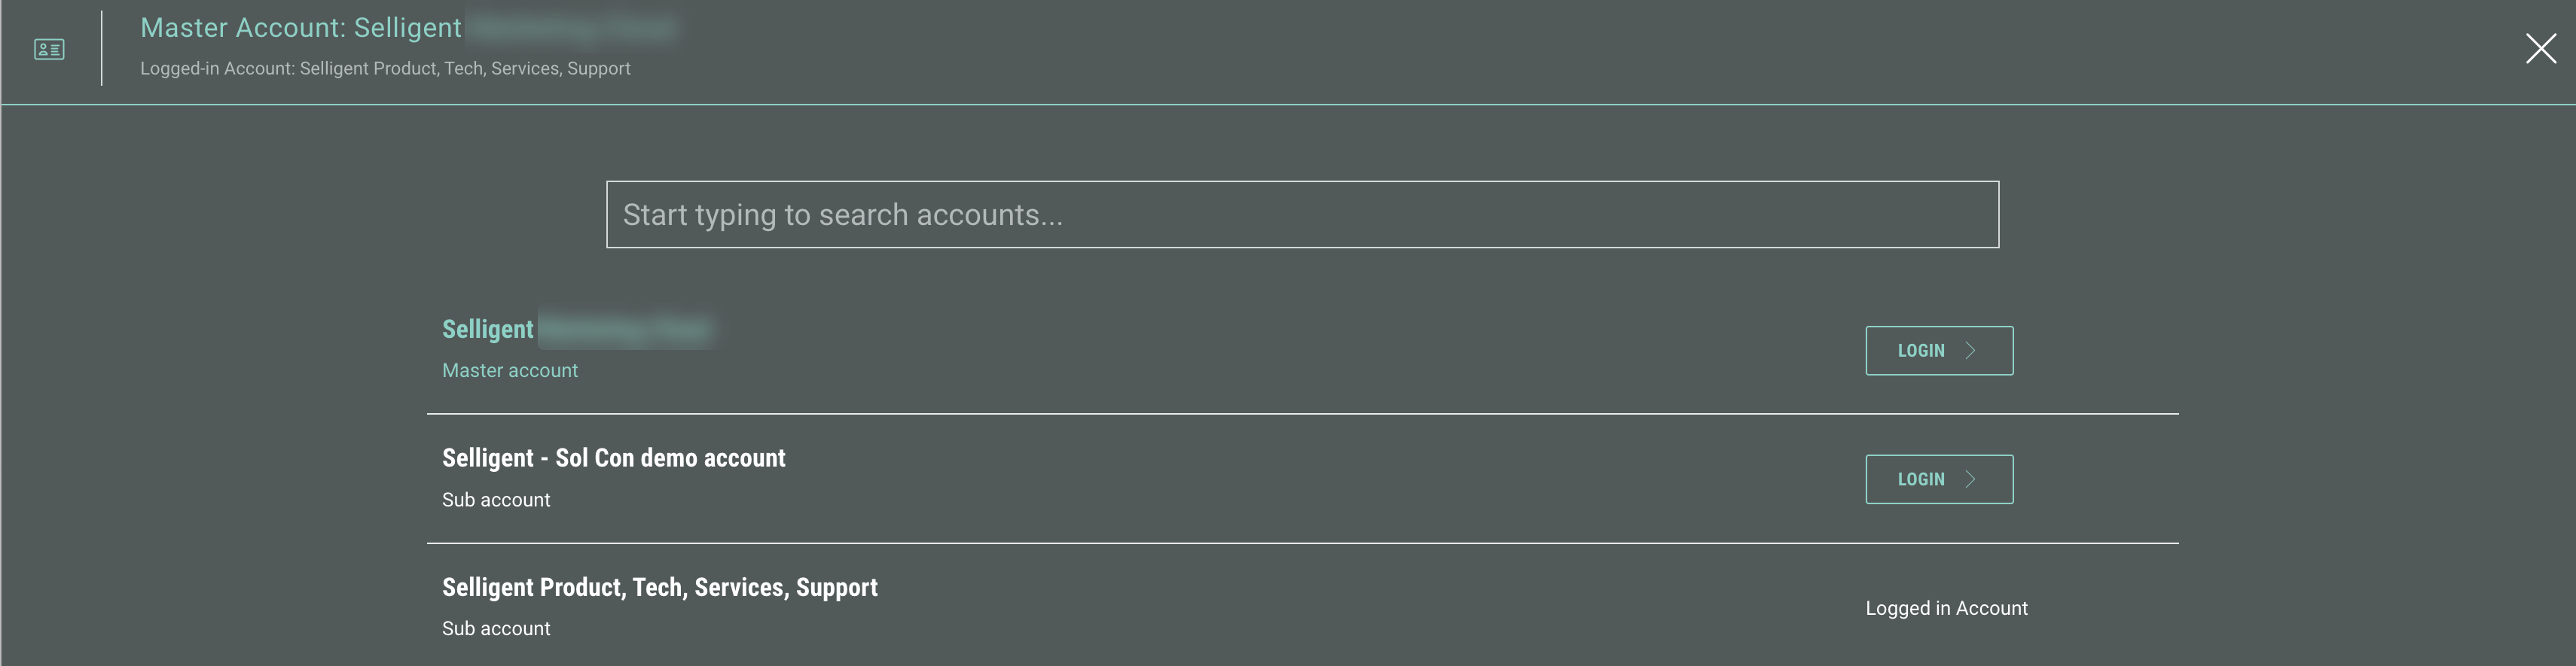Image resolution: width=2576 pixels, height=666 pixels.
Task: Click blurred name beside Selligent master entry
Action: [x=626, y=330]
